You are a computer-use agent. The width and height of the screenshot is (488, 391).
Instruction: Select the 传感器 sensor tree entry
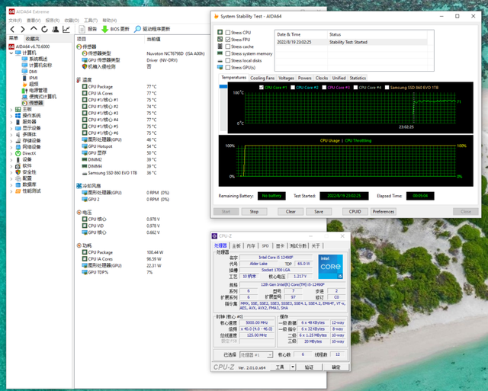coord(33,103)
